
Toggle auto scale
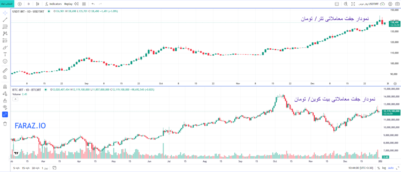pos(391,168)
